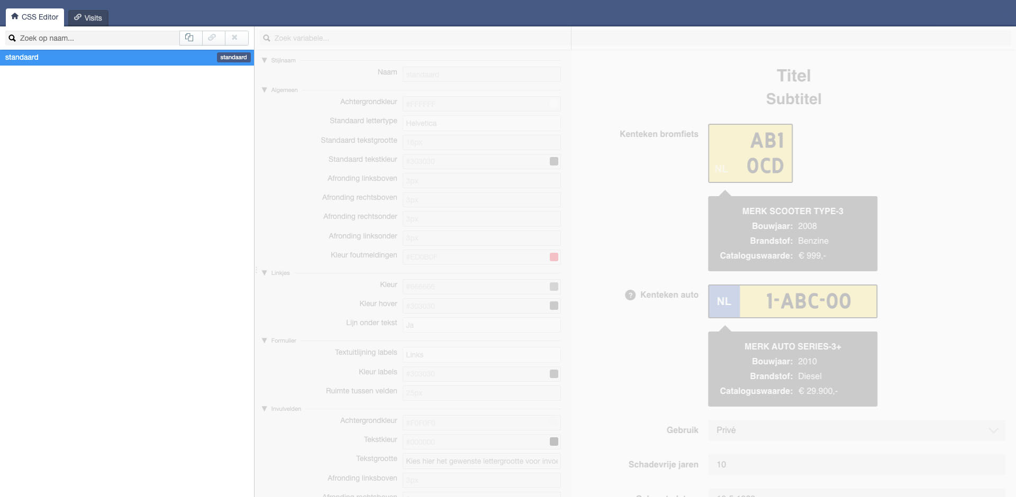Click the X delete button beside search
Viewport: 1016px width, 497px height.
point(236,38)
